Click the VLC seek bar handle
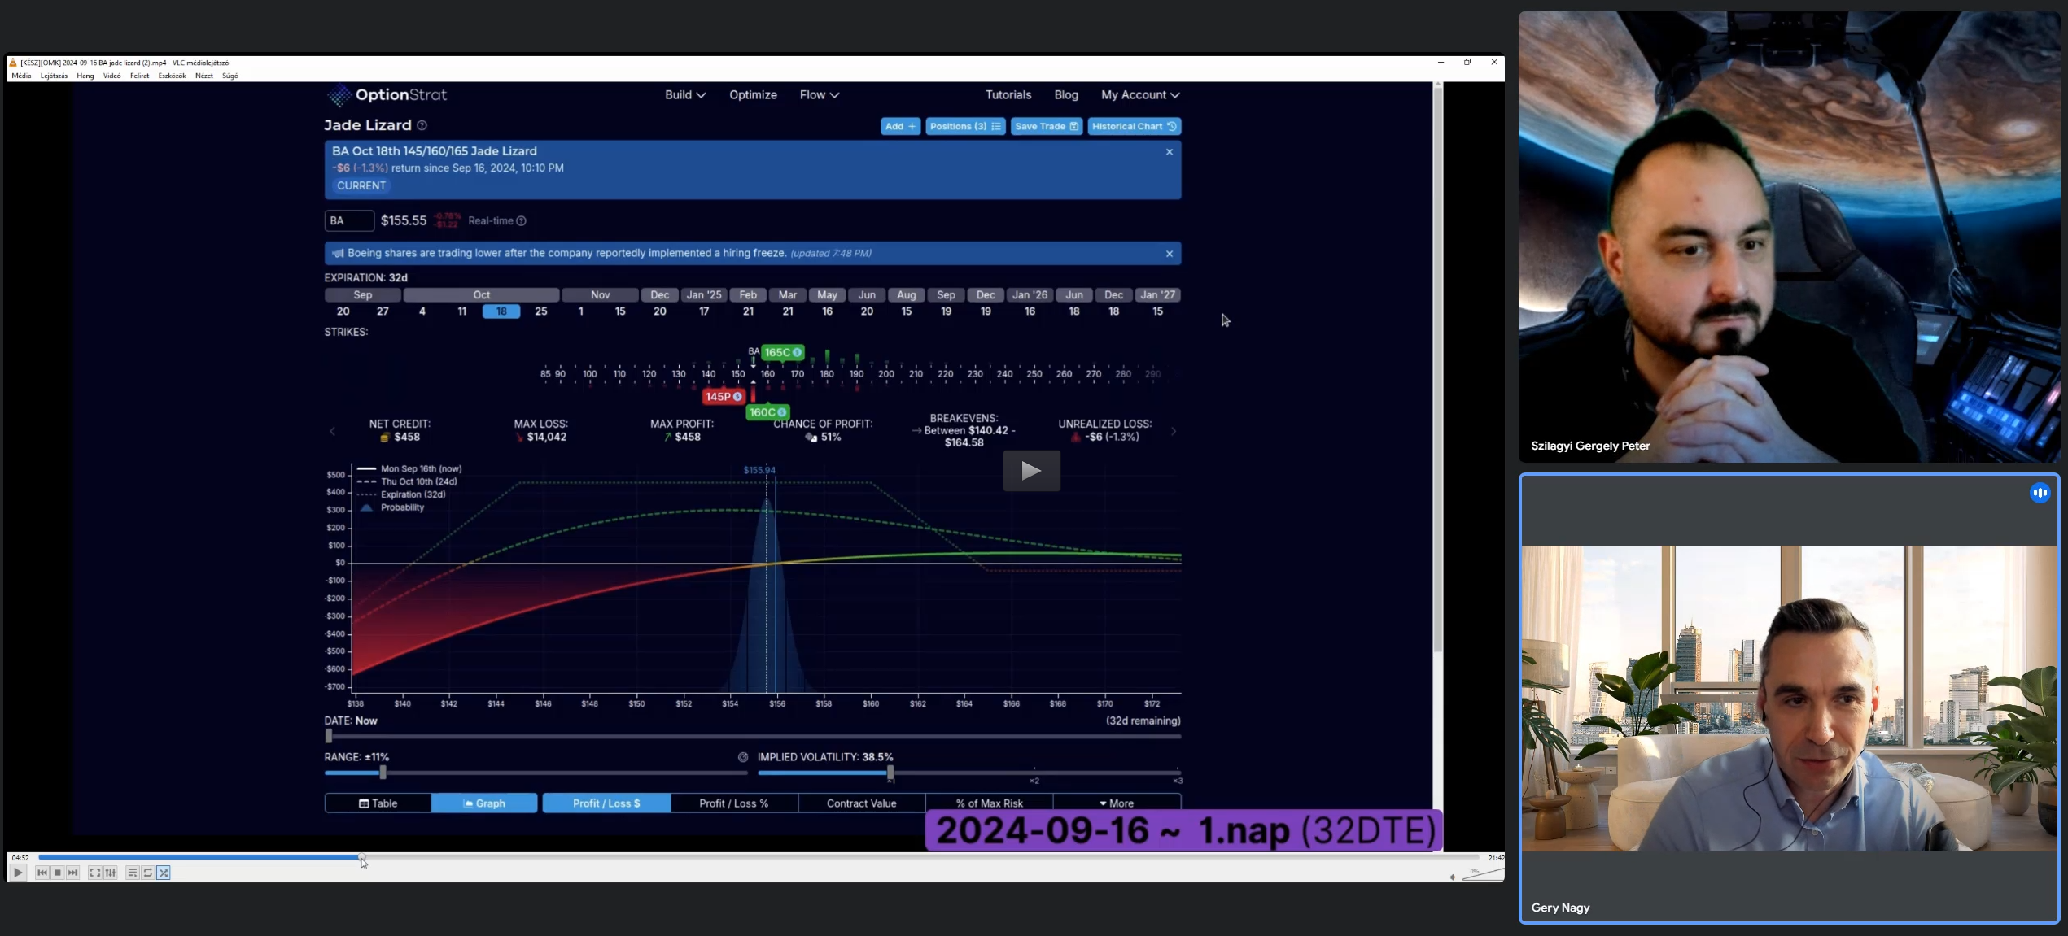Screen dimensions: 2068x936 362,857
